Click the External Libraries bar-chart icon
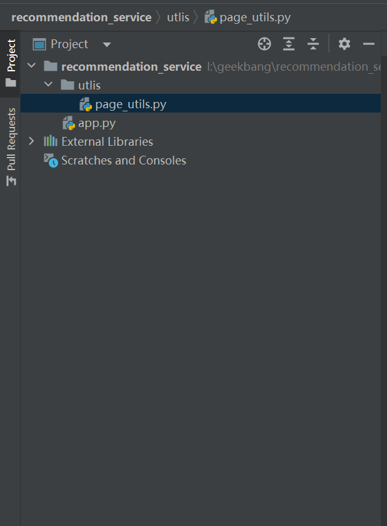Viewport: 387px width, 526px height. pyautogui.click(x=50, y=141)
